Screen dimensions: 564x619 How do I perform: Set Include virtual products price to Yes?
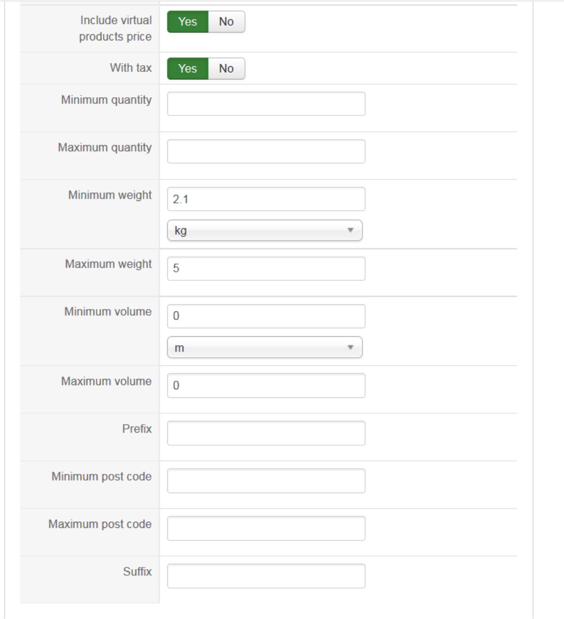(x=188, y=22)
